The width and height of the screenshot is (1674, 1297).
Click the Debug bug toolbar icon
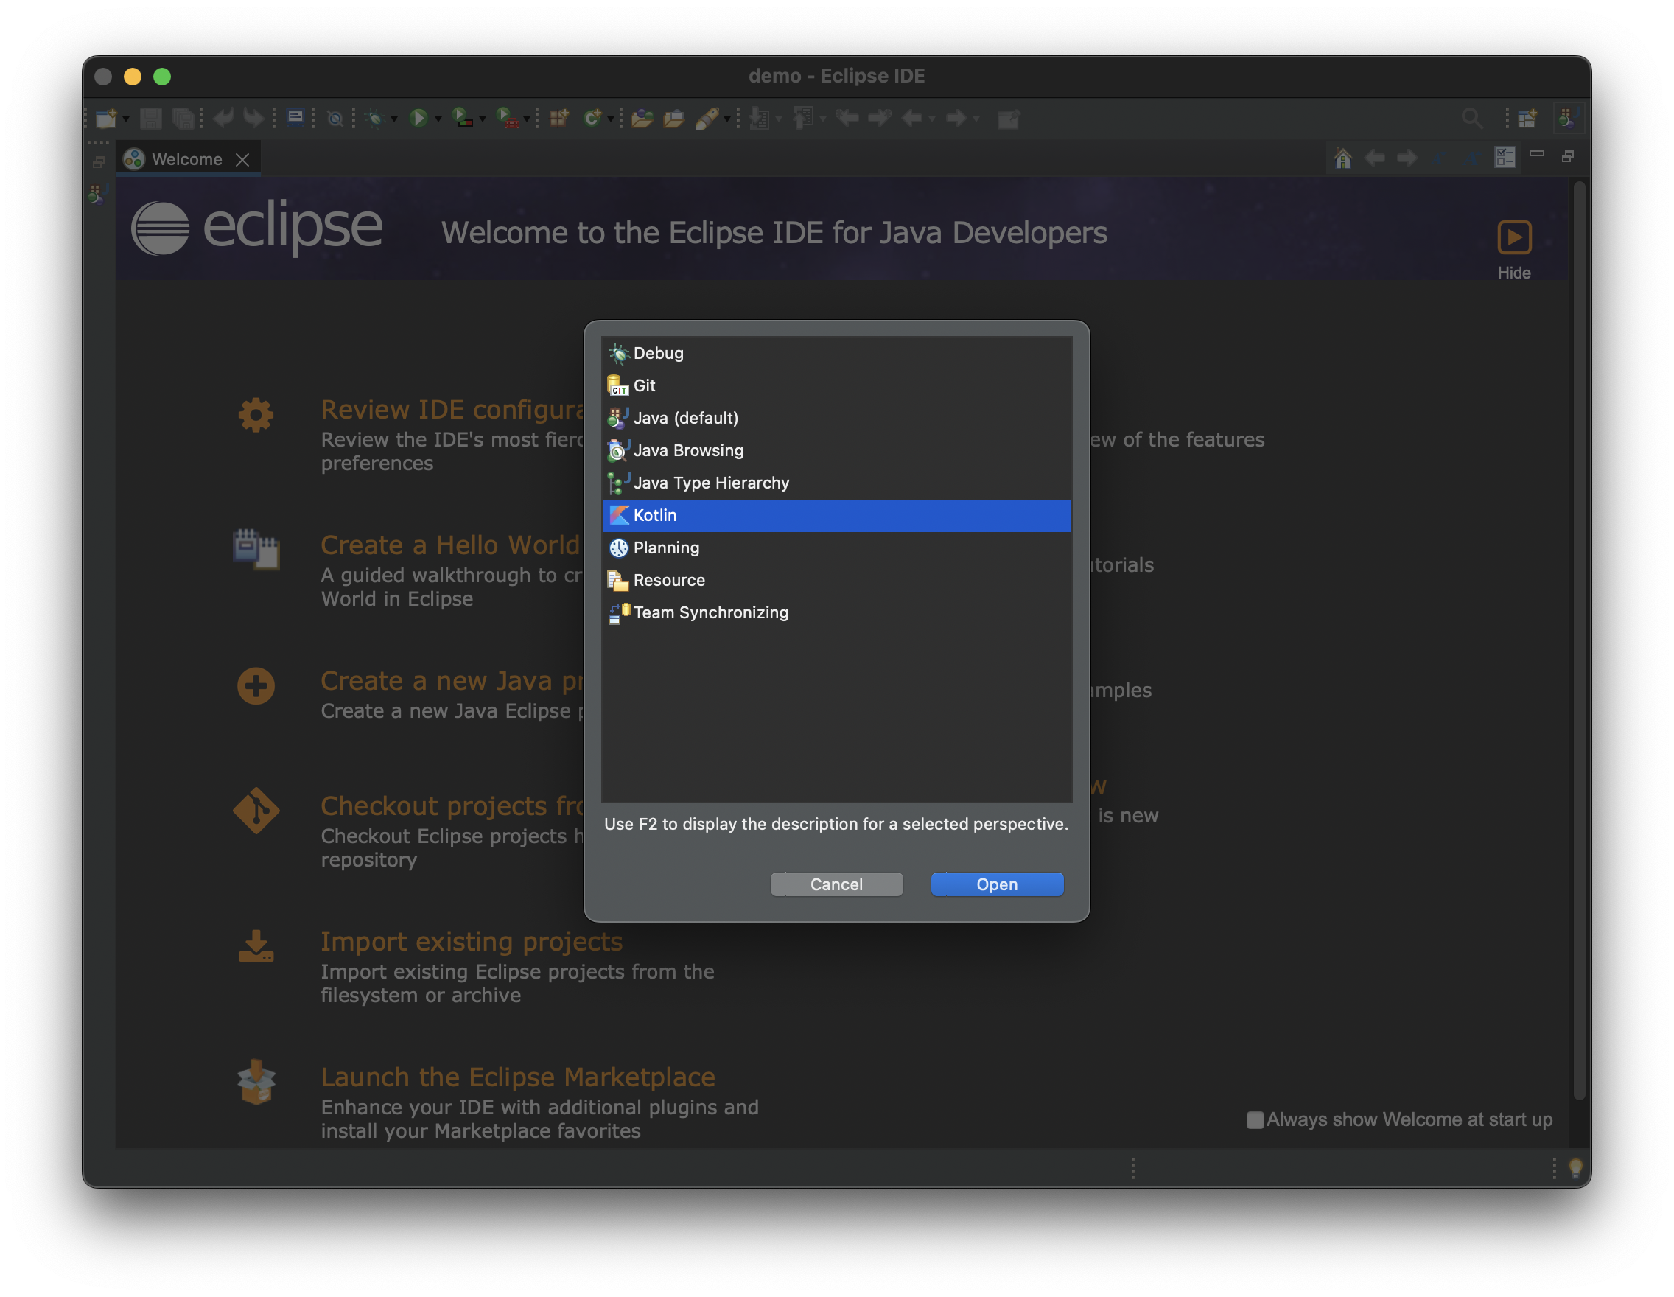click(375, 118)
